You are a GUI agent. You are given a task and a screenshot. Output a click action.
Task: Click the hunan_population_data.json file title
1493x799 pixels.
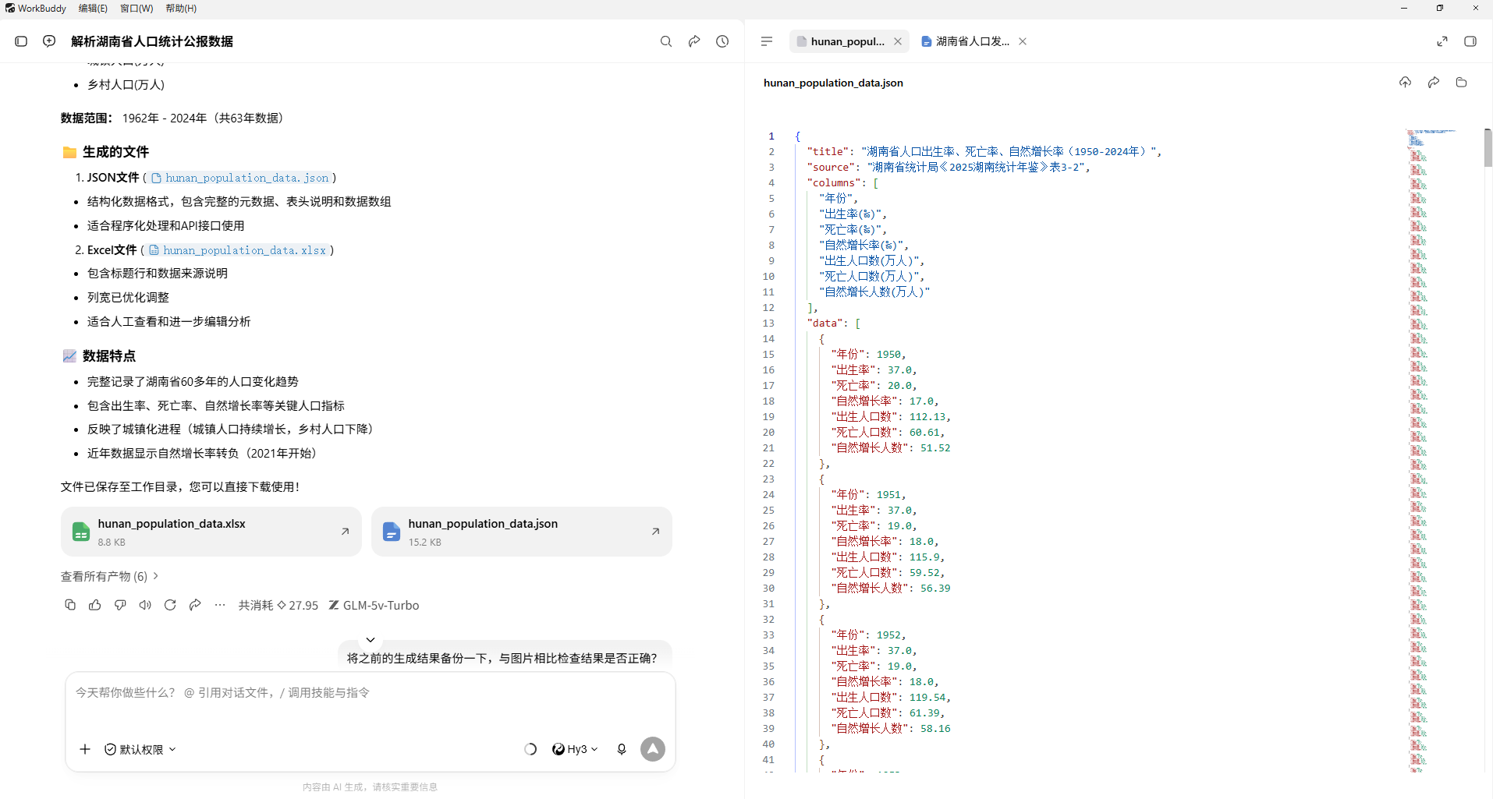pyautogui.click(x=833, y=83)
